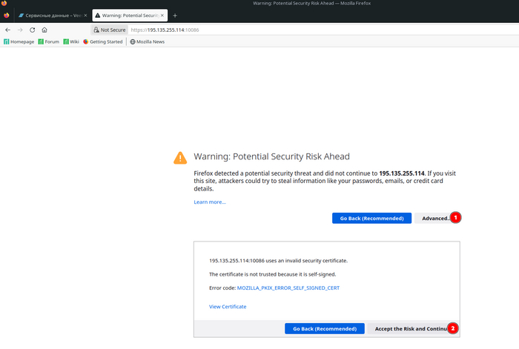Reload the current page
Image resolution: width=519 pixels, height=349 pixels.
point(33,30)
